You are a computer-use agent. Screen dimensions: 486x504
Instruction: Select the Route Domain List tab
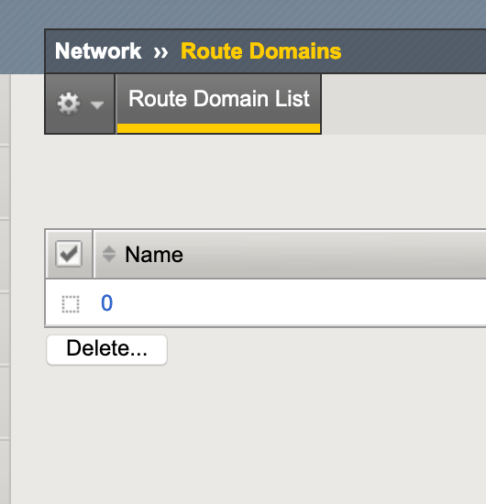(x=219, y=104)
